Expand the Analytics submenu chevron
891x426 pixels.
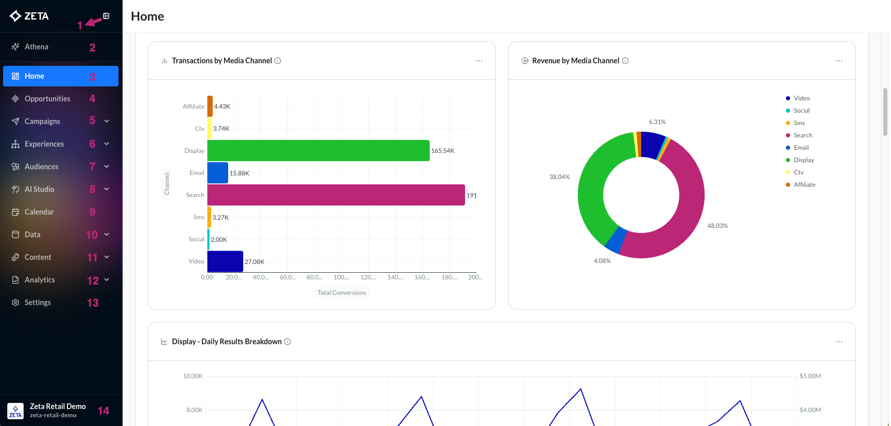[x=107, y=280]
